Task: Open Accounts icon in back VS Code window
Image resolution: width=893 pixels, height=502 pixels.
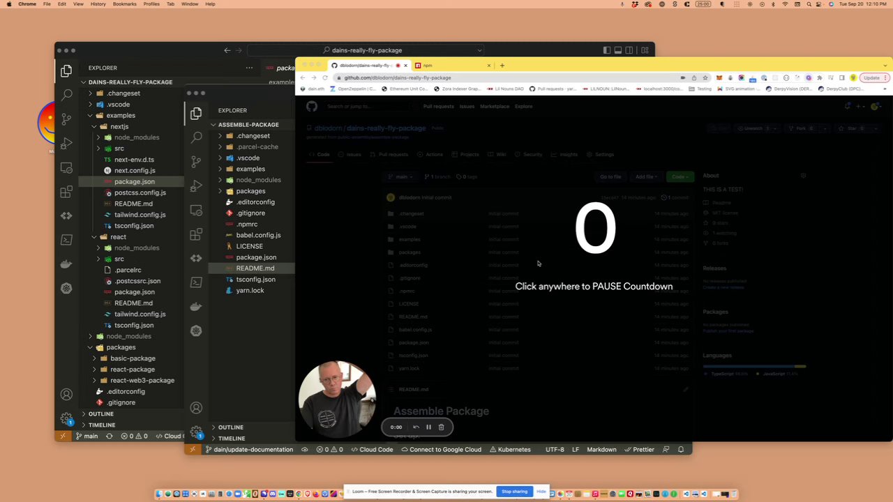Action: pos(66,394)
